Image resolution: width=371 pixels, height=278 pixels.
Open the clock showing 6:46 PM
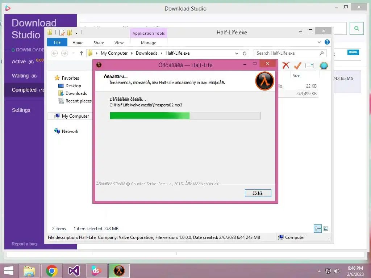355,271
